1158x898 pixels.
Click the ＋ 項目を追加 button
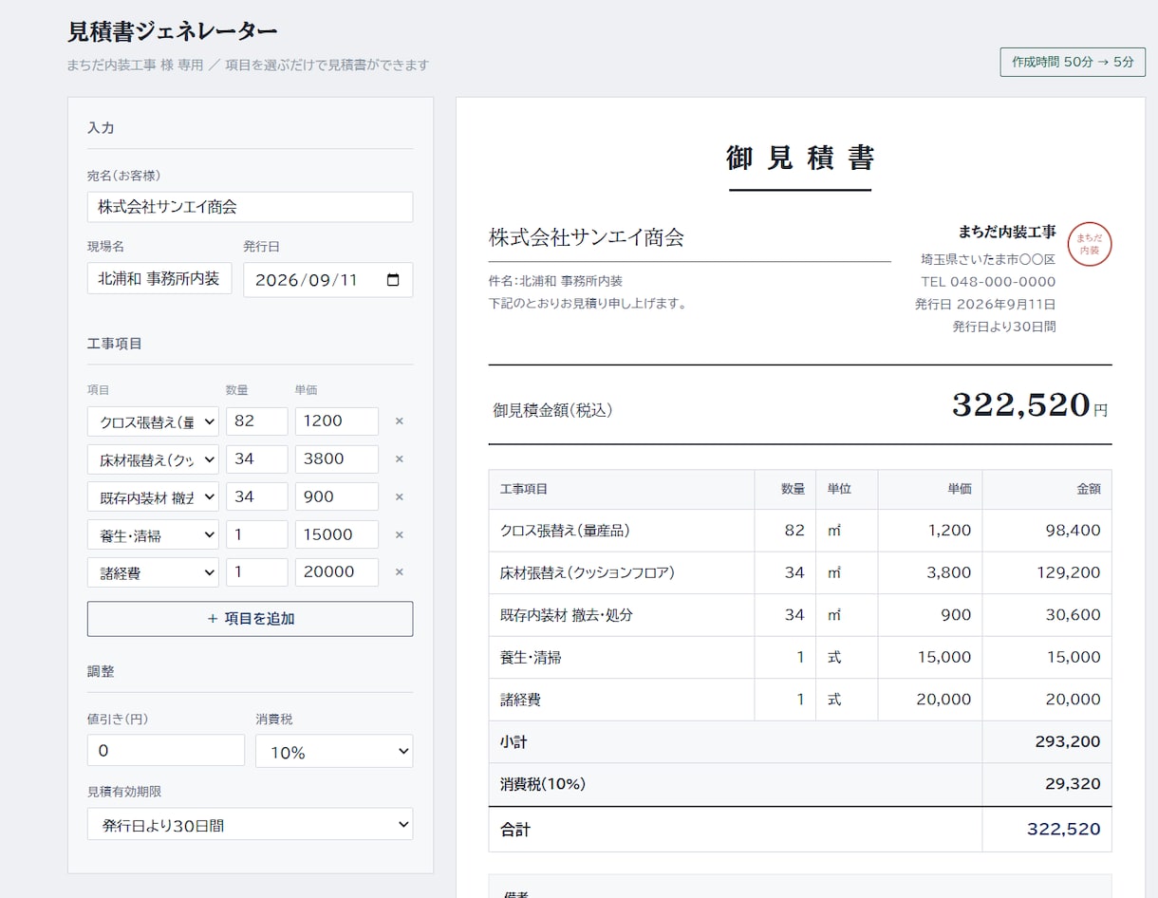pos(250,619)
